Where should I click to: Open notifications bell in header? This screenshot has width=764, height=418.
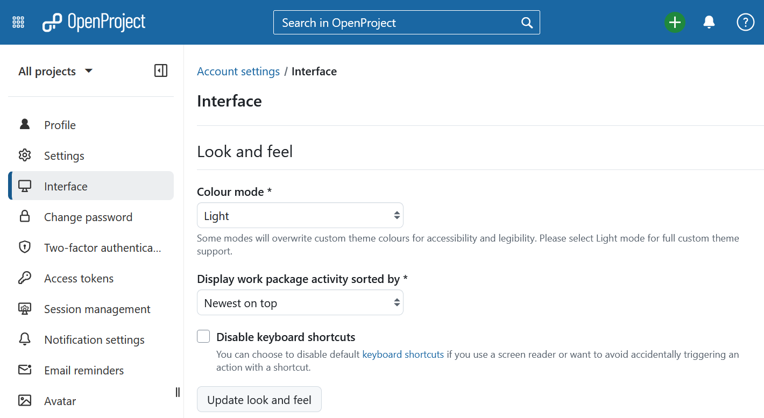709,22
